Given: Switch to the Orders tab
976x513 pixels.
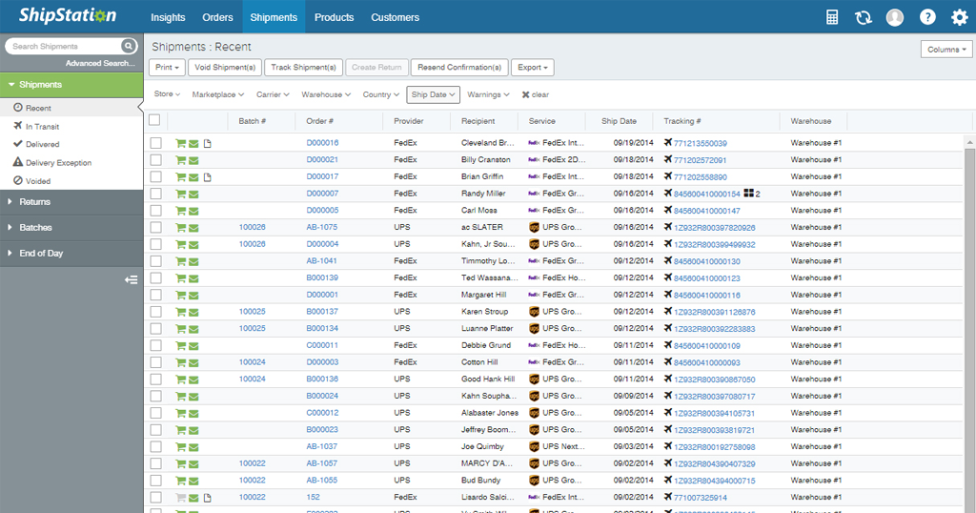Looking at the screenshot, I should coord(217,17).
